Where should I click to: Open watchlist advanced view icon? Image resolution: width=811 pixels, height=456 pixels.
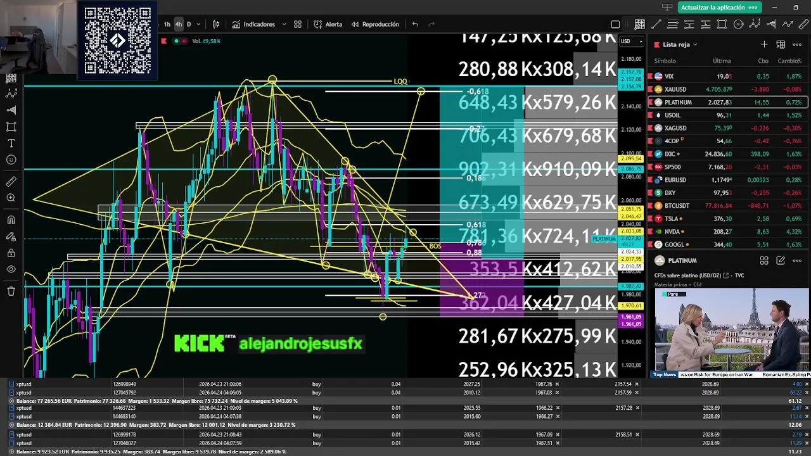(781, 44)
